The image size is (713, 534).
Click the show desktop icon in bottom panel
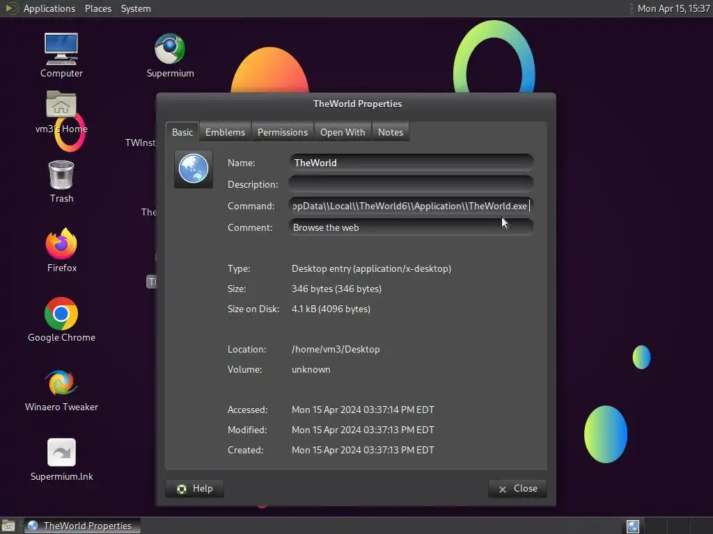(8, 526)
